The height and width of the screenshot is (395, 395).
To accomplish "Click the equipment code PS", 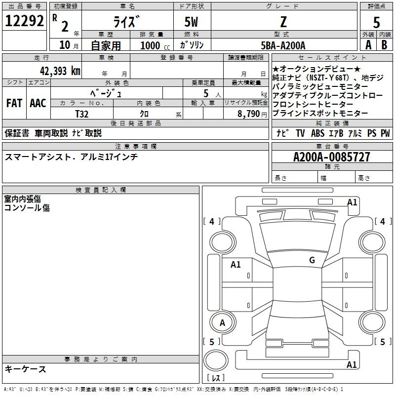I will pyautogui.click(x=372, y=133).
